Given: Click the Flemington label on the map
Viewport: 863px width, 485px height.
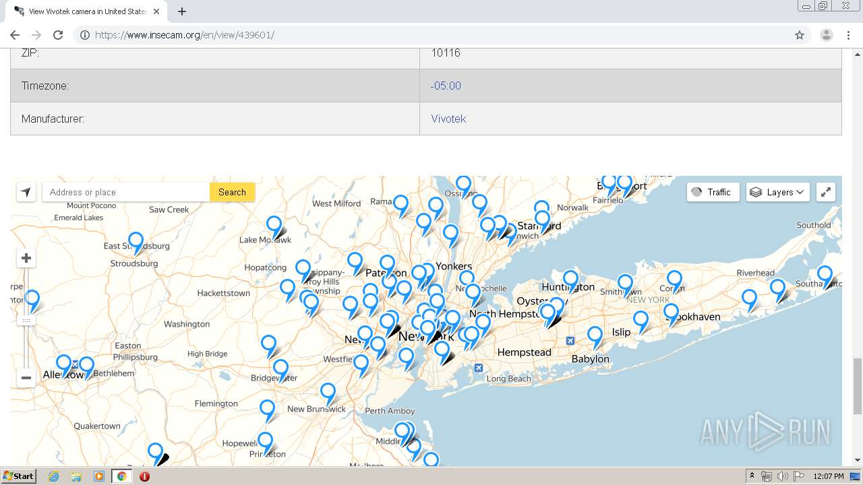Looking at the screenshot, I should point(216,403).
